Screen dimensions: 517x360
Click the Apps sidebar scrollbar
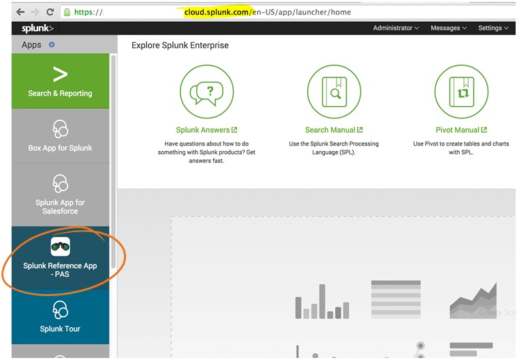coord(114,161)
